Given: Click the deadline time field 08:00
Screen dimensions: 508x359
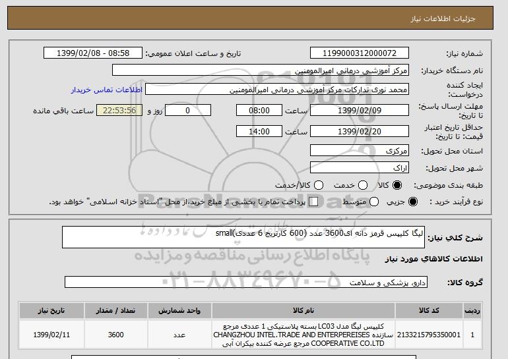Looking at the screenshot, I should coord(259,110).
